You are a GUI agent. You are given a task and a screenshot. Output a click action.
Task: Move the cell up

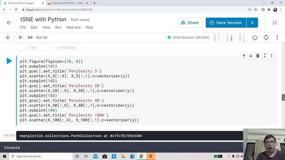point(244,56)
